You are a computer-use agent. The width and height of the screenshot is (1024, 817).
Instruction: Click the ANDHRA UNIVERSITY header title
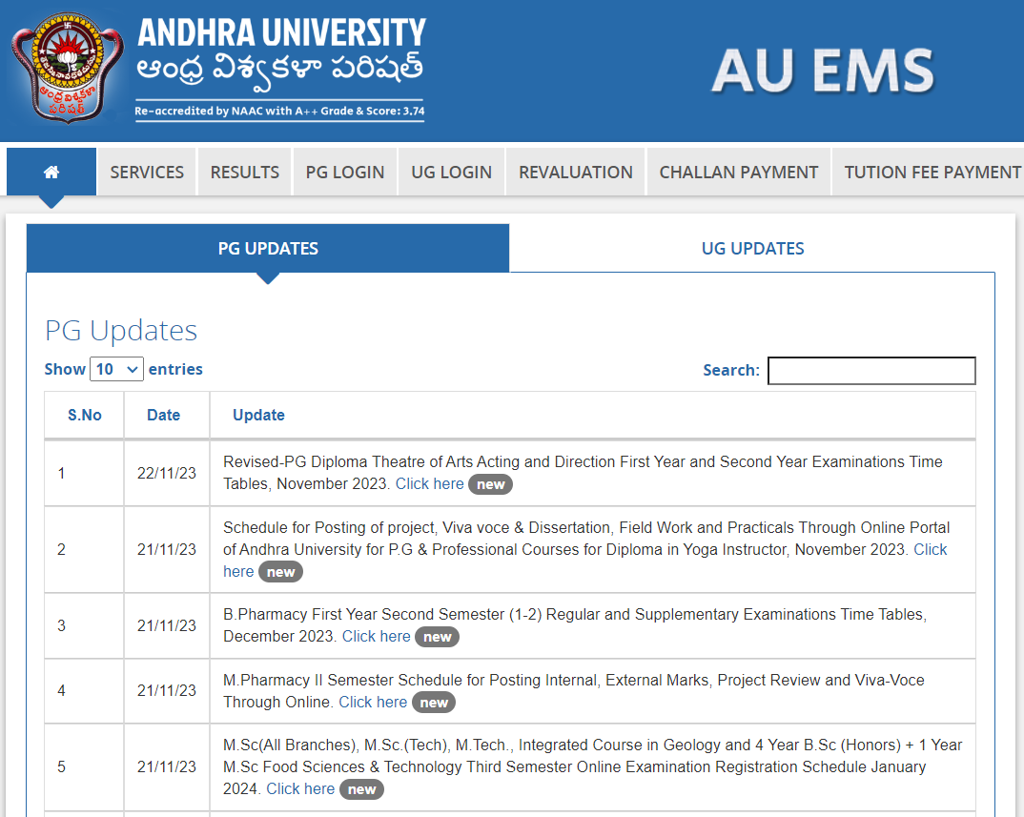(281, 32)
